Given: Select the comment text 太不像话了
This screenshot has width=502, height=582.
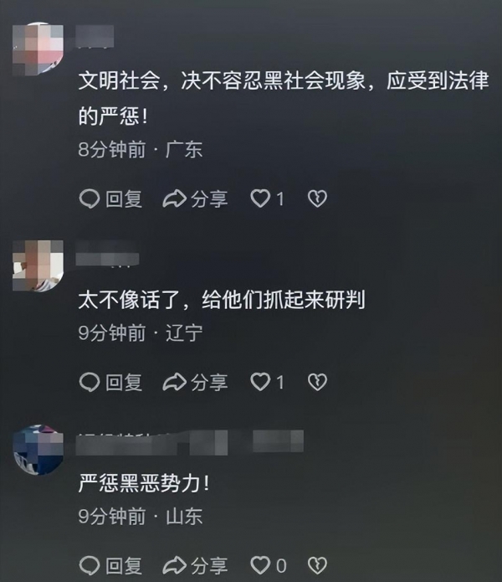Looking at the screenshot, I should pyautogui.click(x=222, y=300).
